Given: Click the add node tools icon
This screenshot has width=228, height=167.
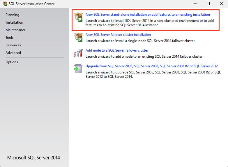Looking at the screenshot, I should (78, 53).
